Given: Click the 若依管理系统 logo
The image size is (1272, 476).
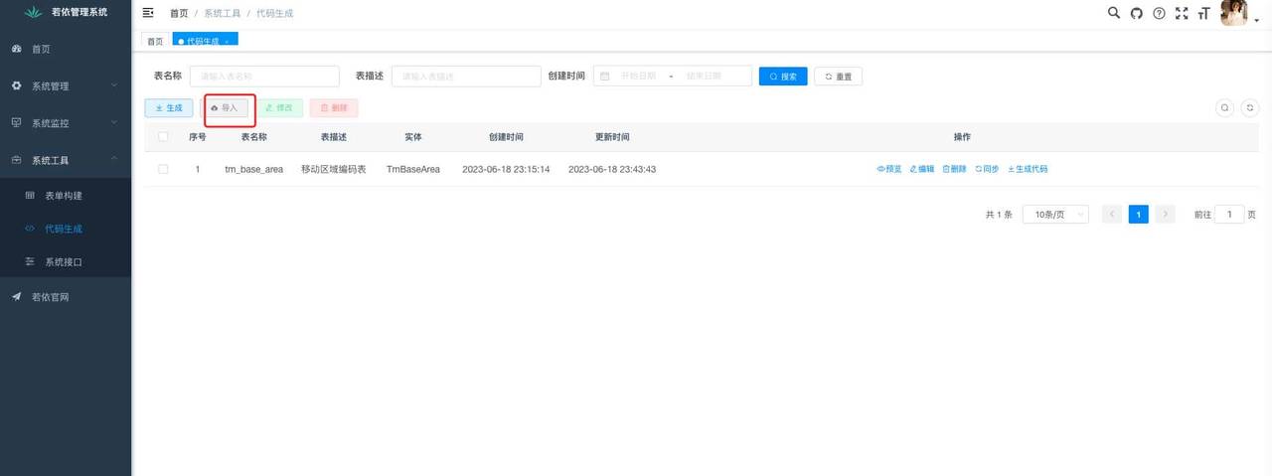Looking at the screenshot, I should coord(66,12).
